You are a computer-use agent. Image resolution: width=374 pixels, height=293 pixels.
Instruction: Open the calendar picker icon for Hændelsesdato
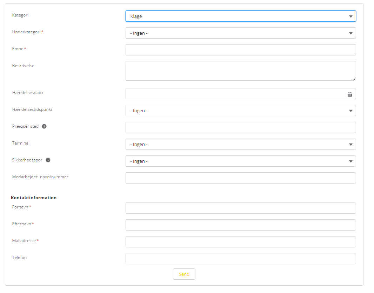[350, 94]
